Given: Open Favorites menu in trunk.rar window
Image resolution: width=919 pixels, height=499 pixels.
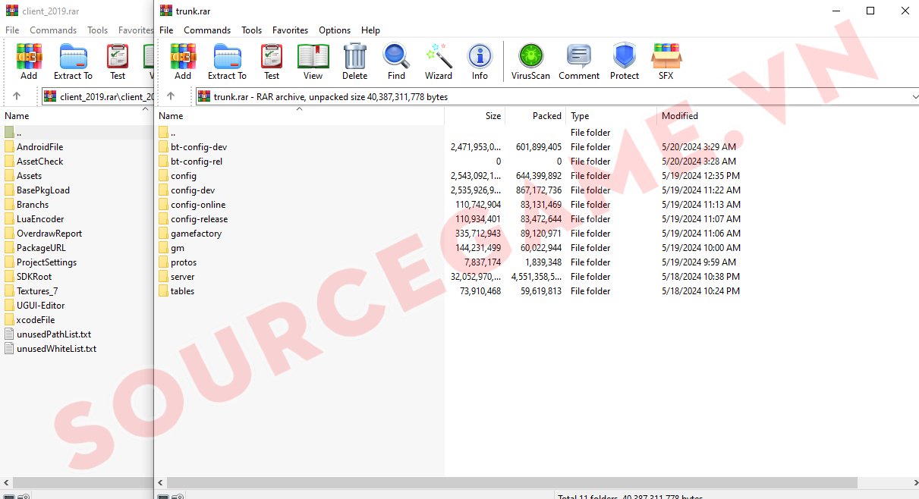Looking at the screenshot, I should tap(291, 30).
